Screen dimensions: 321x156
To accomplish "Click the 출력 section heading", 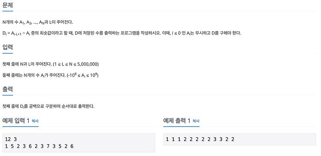I will (8, 89).
